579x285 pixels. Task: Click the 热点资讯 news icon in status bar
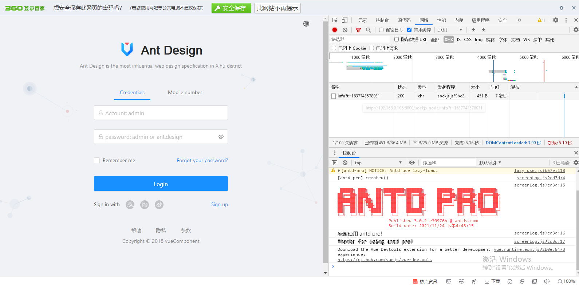point(425,281)
